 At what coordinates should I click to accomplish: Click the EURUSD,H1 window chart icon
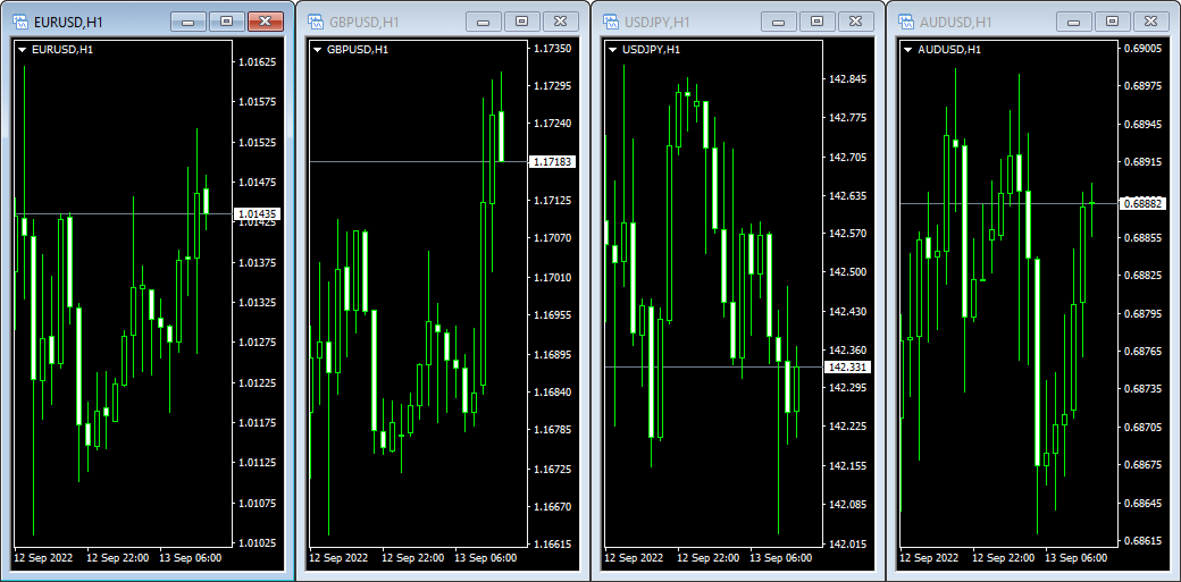pos(20,22)
